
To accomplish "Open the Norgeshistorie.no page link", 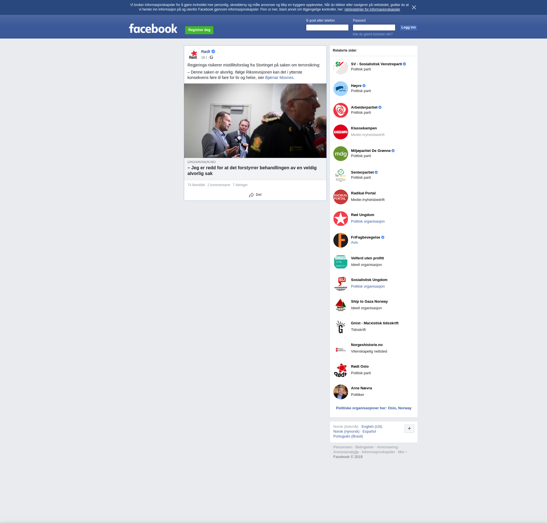I will click(x=367, y=345).
